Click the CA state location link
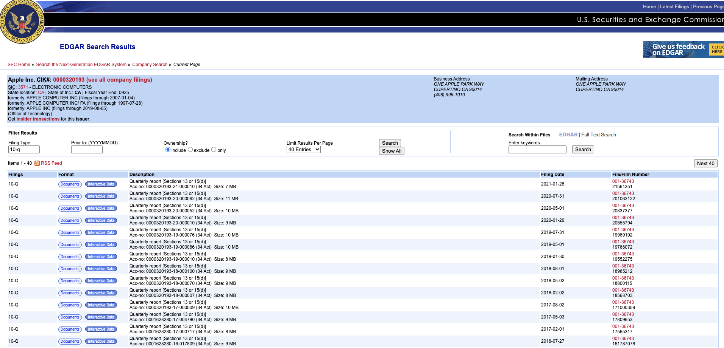Screen dimensions: 724x348 click(41, 93)
